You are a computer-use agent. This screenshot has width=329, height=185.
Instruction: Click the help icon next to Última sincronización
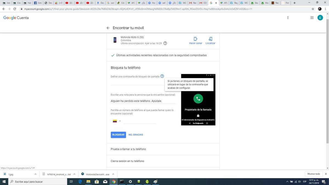click(x=165, y=43)
